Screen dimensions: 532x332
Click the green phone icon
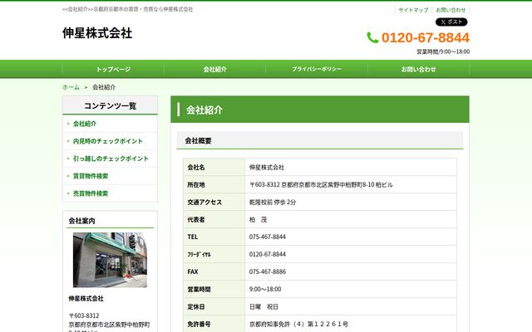click(x=372, y=37)
